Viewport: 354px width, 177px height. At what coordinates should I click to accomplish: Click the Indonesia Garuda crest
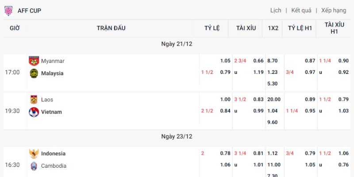(34, 154)
